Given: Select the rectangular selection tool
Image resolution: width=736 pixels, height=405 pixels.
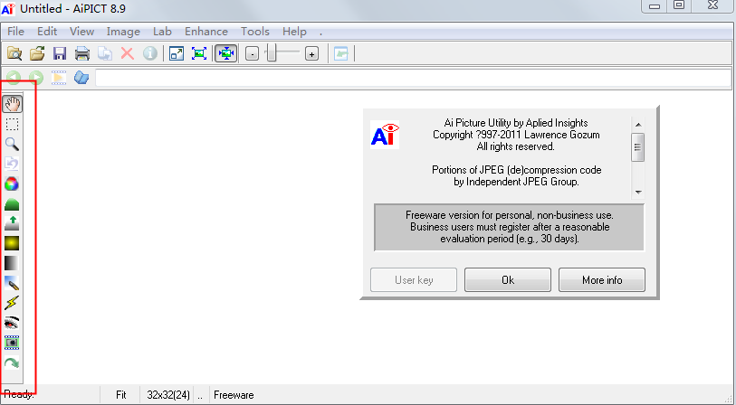Looking at the screenshot, I should point(12,124).
